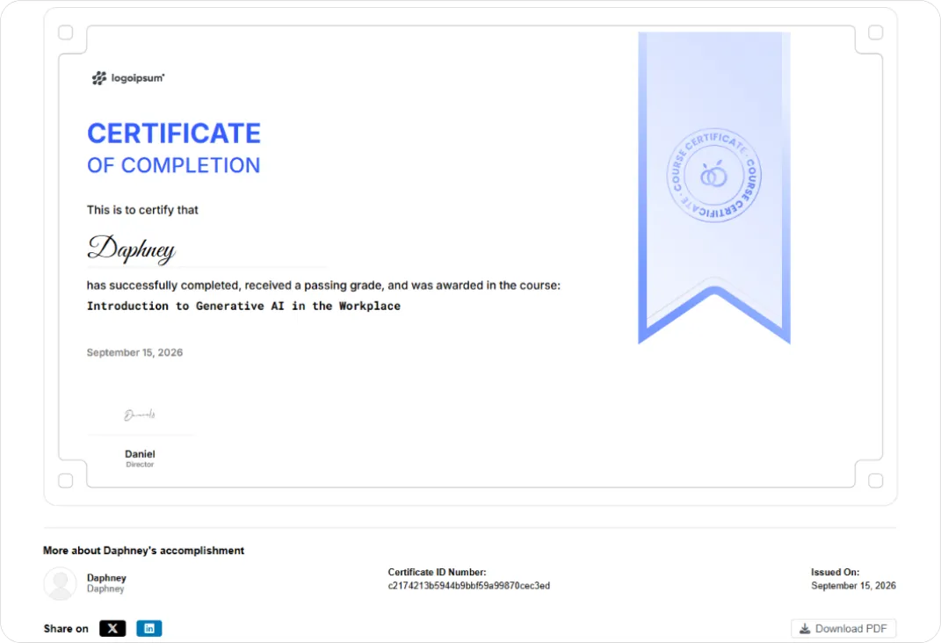Click the CERTIFICATE heading
The image size is (941, 643).
(174, 134)
